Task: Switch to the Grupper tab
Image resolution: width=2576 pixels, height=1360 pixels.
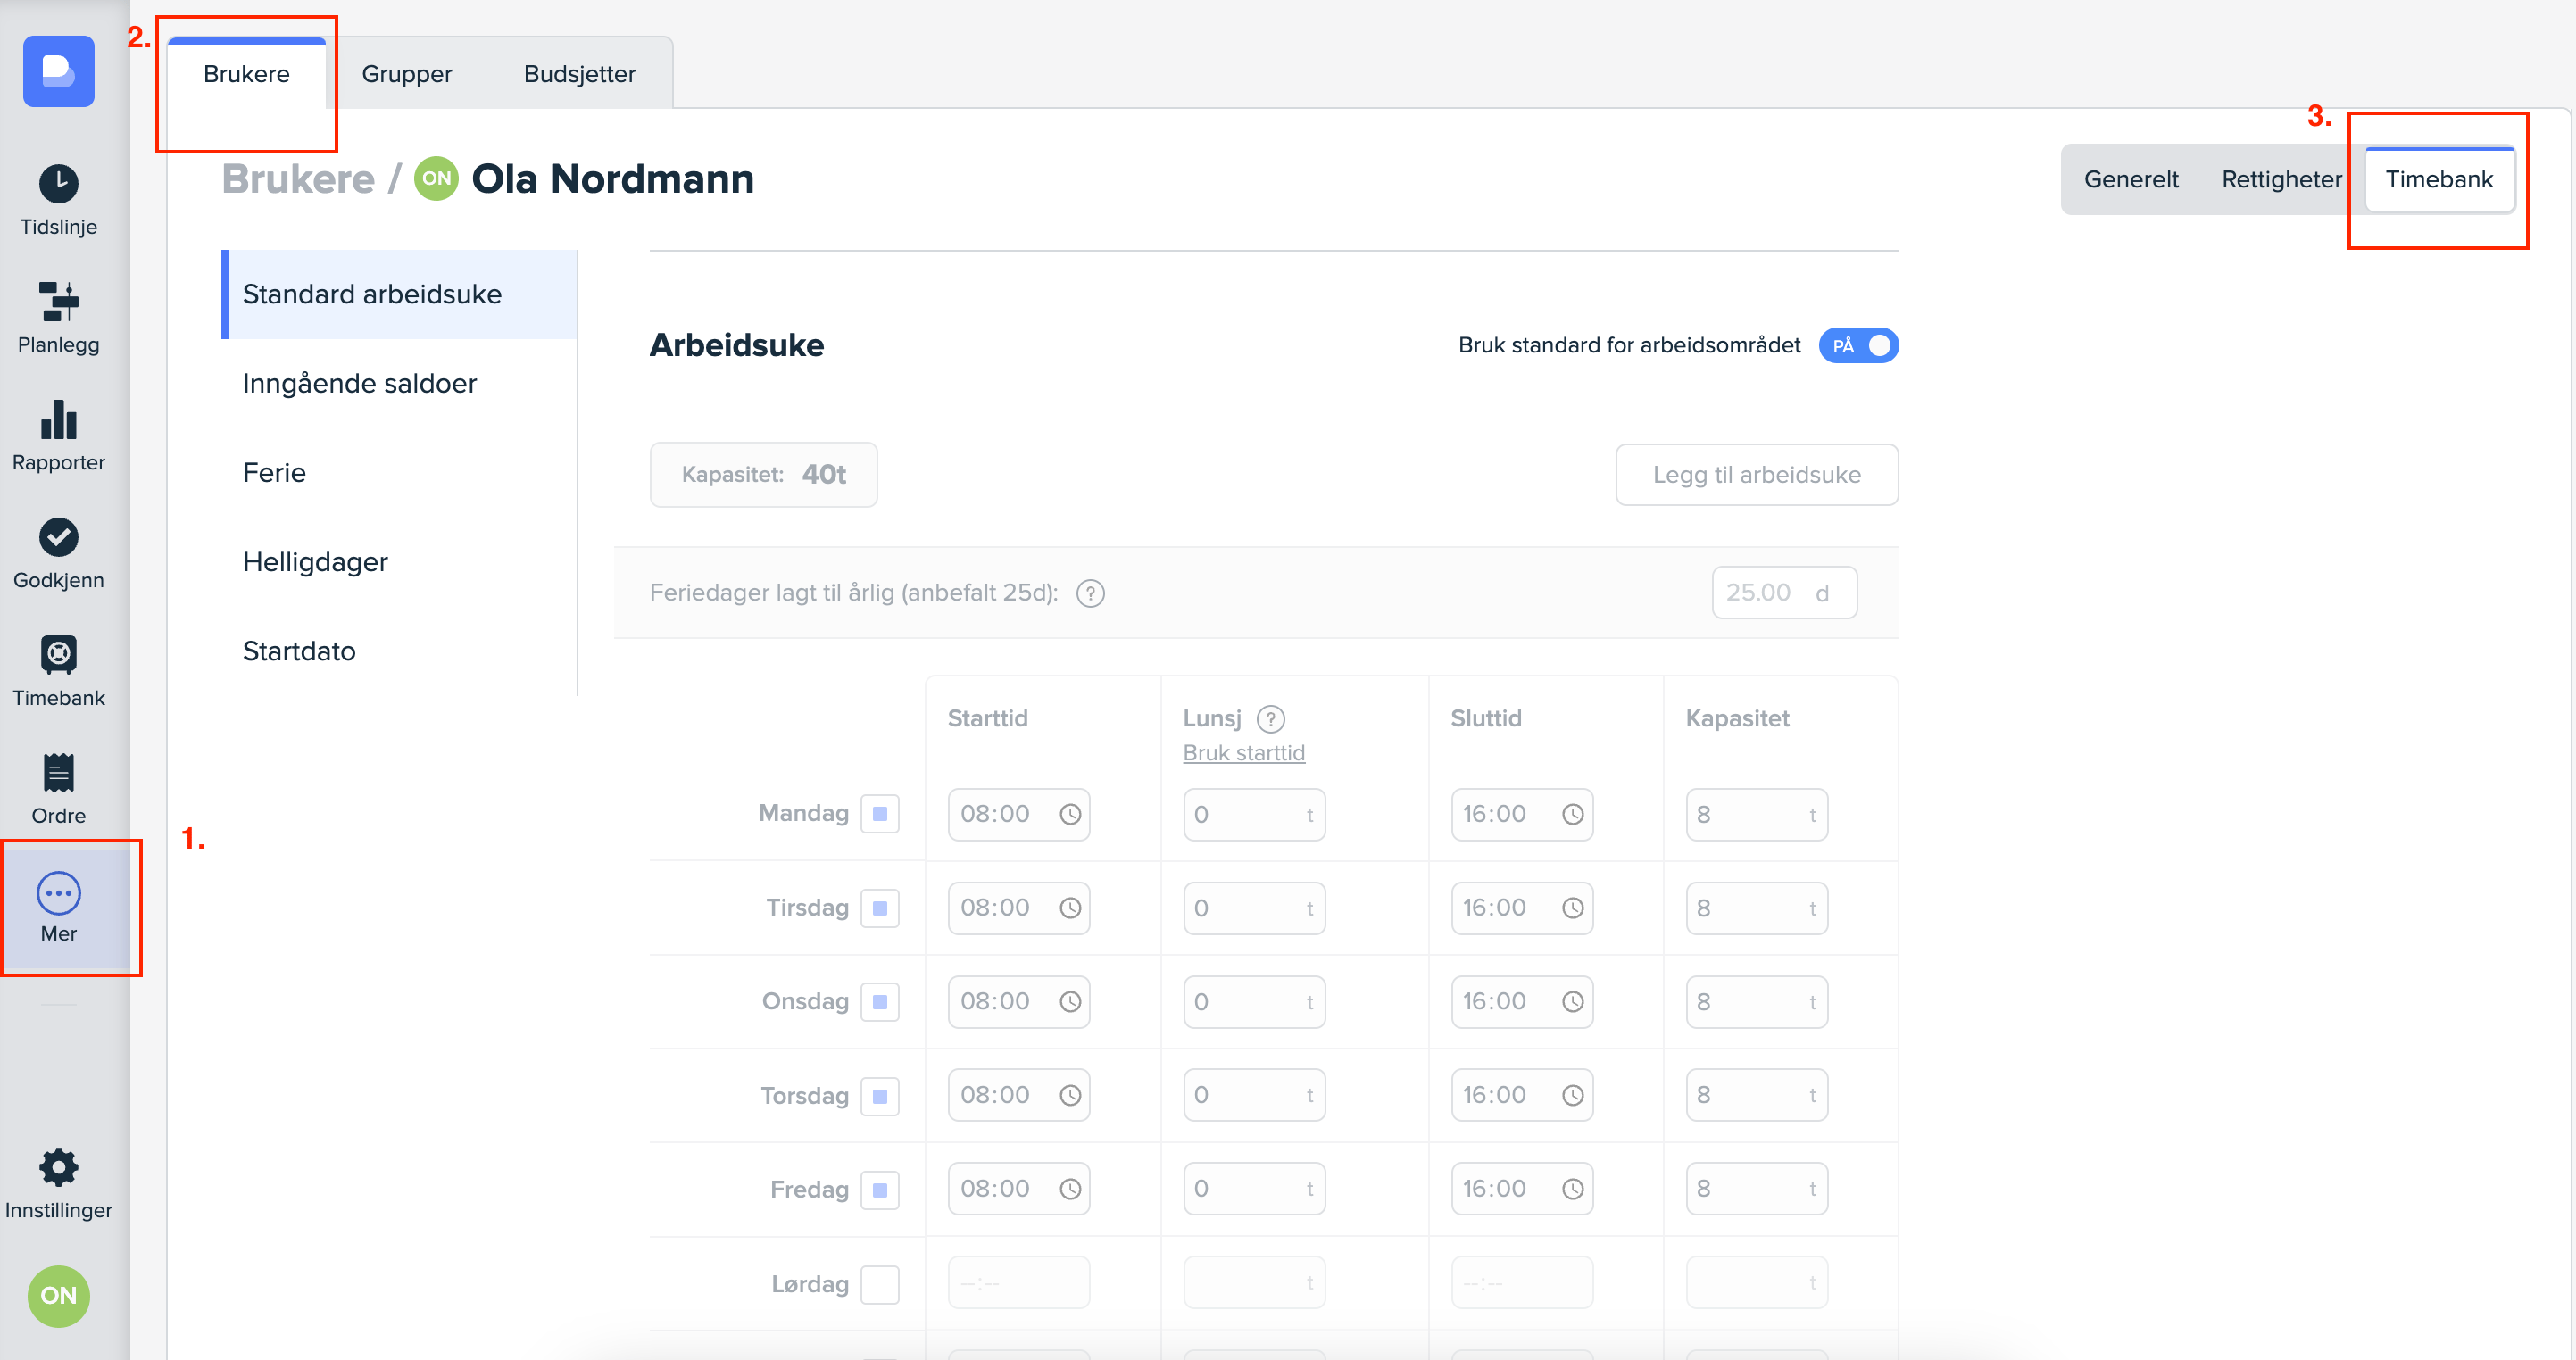Action: pyautogui.click(x=406, y=74)
